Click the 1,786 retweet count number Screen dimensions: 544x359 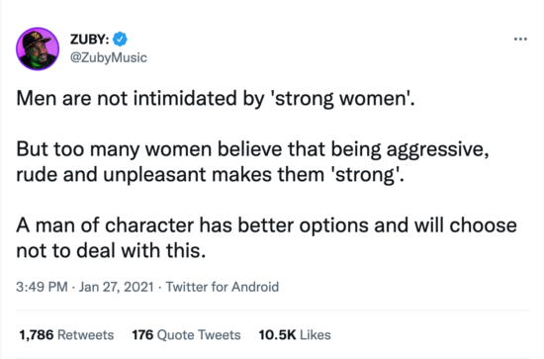point(37,335)
